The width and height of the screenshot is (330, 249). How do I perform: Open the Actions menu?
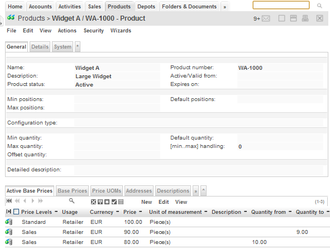(67, 31)
